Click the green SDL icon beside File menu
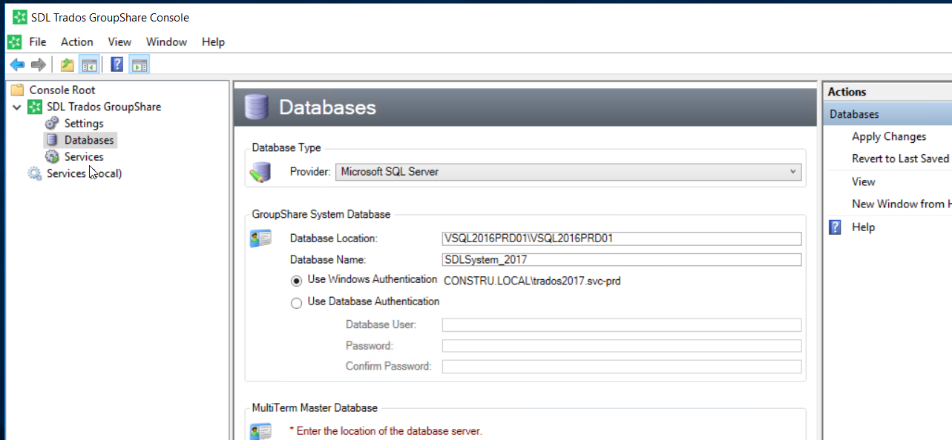 tap(14, 41)
